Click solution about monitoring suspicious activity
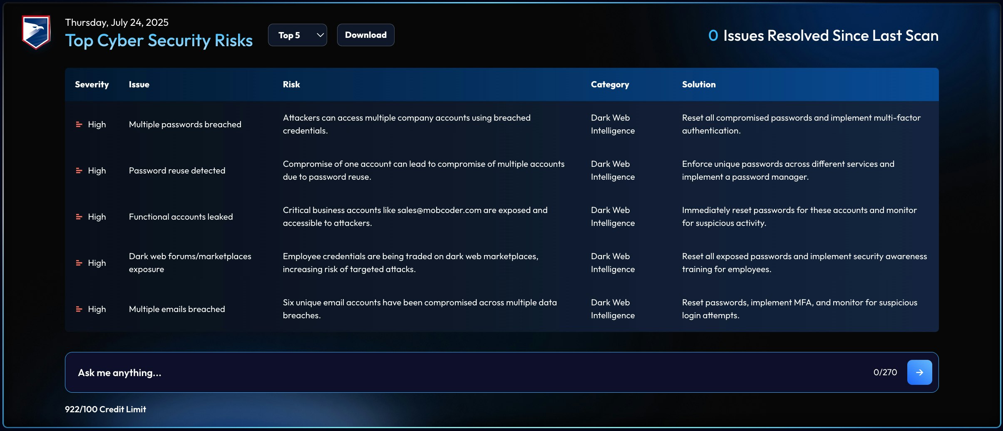 tap(799, 217)
